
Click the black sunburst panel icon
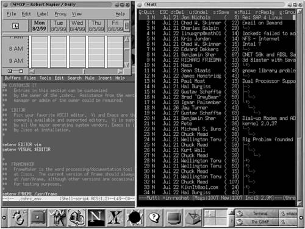(x=134, y=217)
